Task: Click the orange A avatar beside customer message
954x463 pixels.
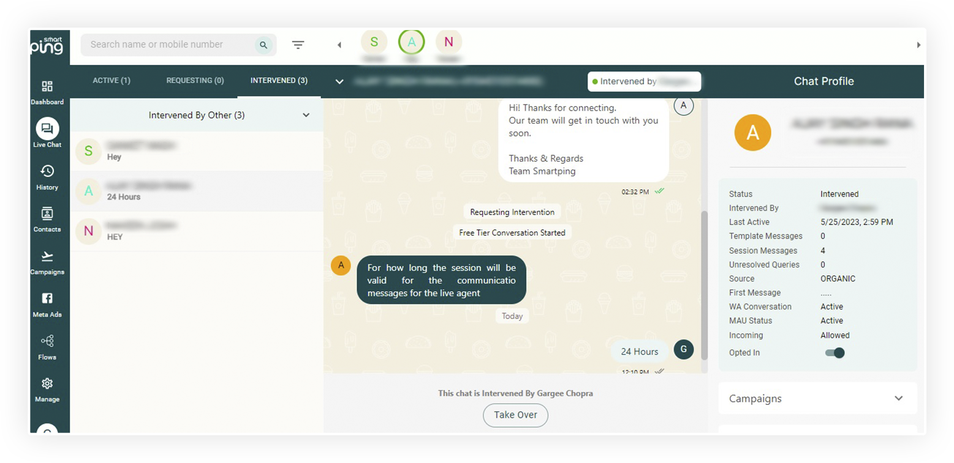Action: click(341, 265)
